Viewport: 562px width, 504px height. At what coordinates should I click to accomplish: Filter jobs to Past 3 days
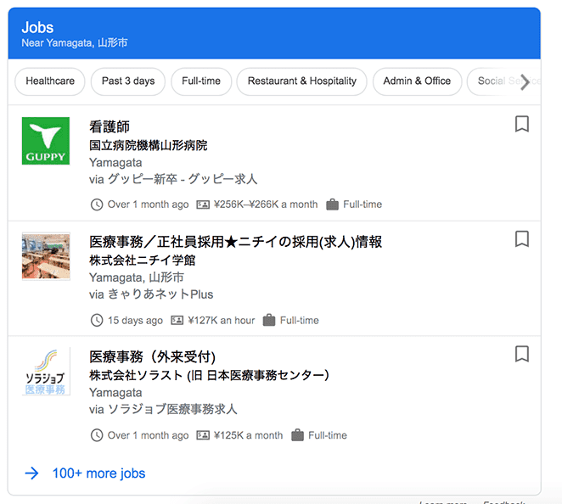128,81
